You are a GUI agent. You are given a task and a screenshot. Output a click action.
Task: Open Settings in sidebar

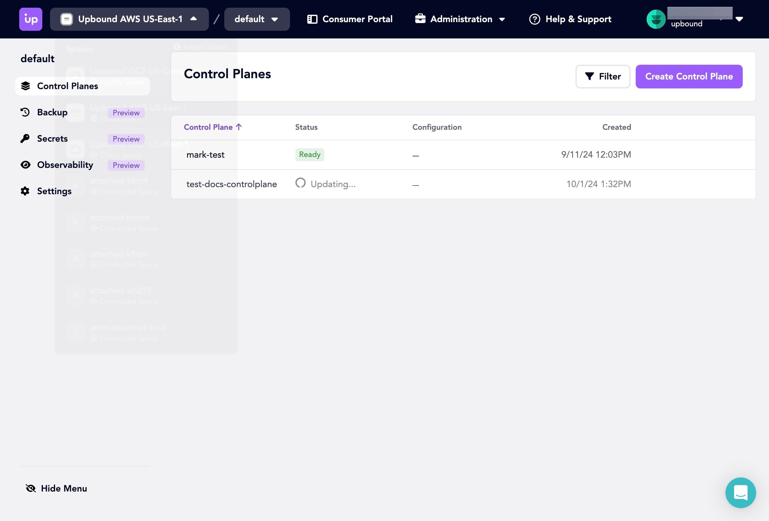click(x=83, y=191)
